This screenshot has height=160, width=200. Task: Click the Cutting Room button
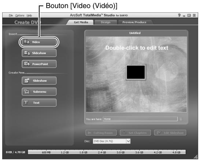tap(101, 133)
